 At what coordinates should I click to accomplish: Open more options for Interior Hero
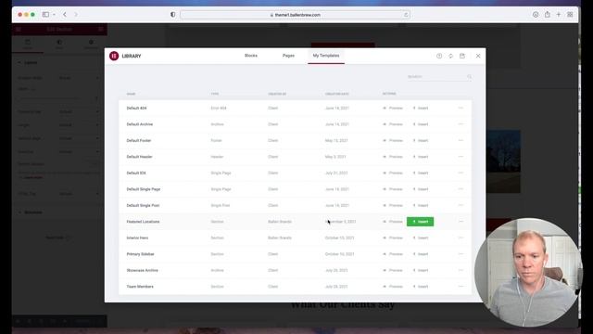click(x=461, y=238)
